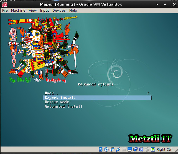Click the Right Ctrl host key label
This screenshot has width=178, height=154.
pos(164,150)
